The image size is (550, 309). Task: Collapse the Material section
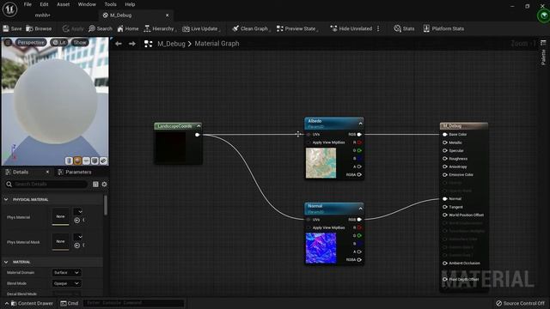[6, 262]
